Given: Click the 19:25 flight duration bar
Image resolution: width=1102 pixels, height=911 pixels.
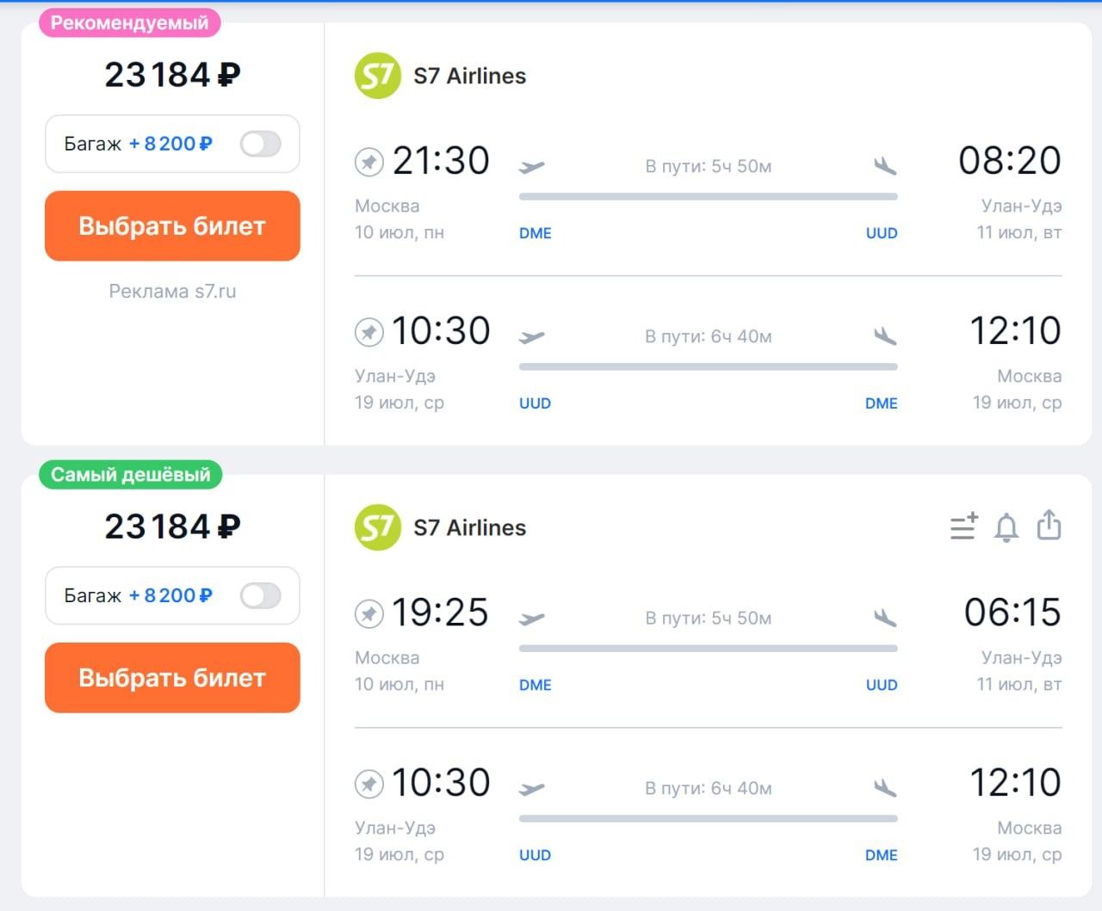Looking at the screenshot, I should click(708, 648).
